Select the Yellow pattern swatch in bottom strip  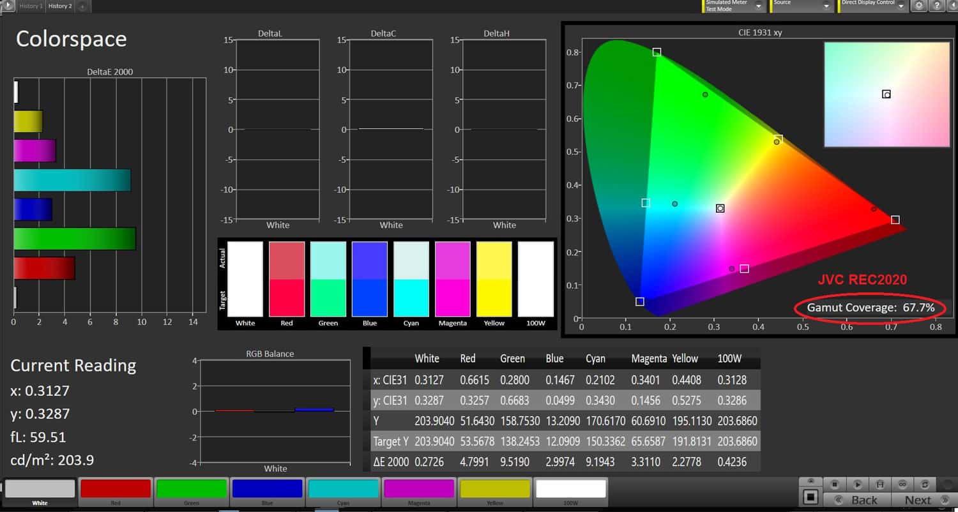(x=495, y=492)
